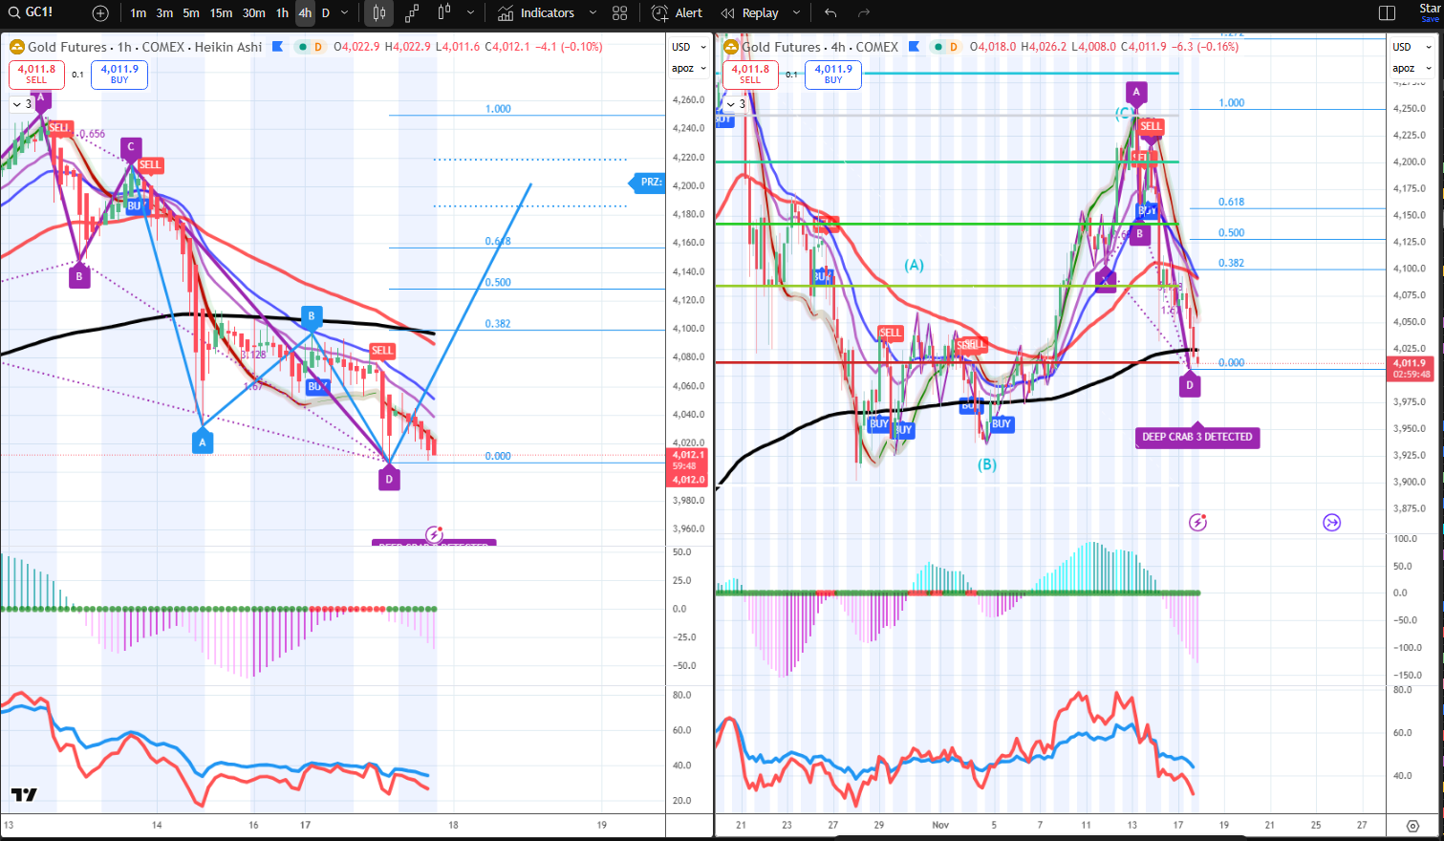
Task: Select the 5m timeframe
Action: click(x=191, y=13)
